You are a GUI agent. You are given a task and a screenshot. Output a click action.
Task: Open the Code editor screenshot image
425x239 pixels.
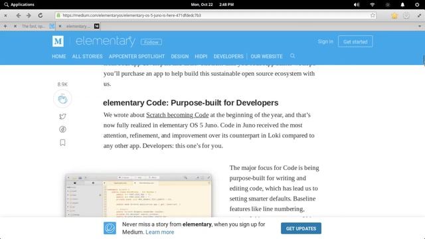138,196
